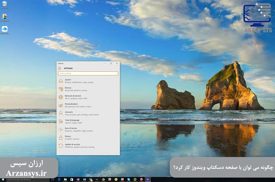The height and width of the screenshot is (182, 275).
Task: Click the Privacy title
Action: pos(68,136)
